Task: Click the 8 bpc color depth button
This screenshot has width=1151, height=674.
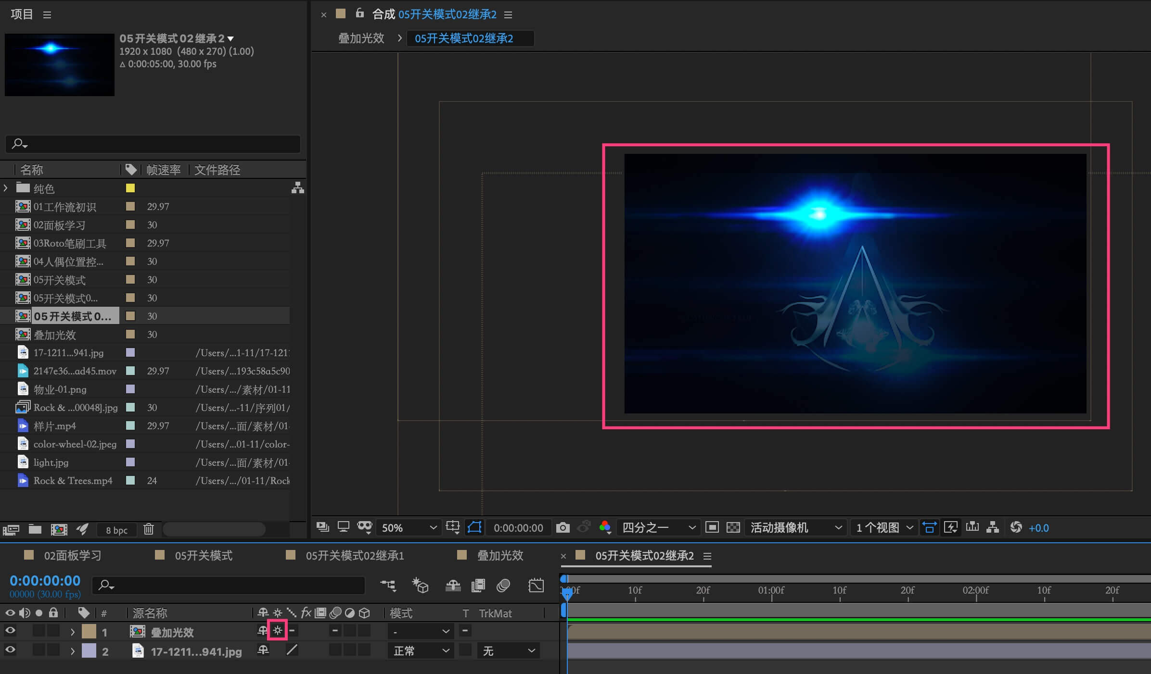Action: click(116, 530)
